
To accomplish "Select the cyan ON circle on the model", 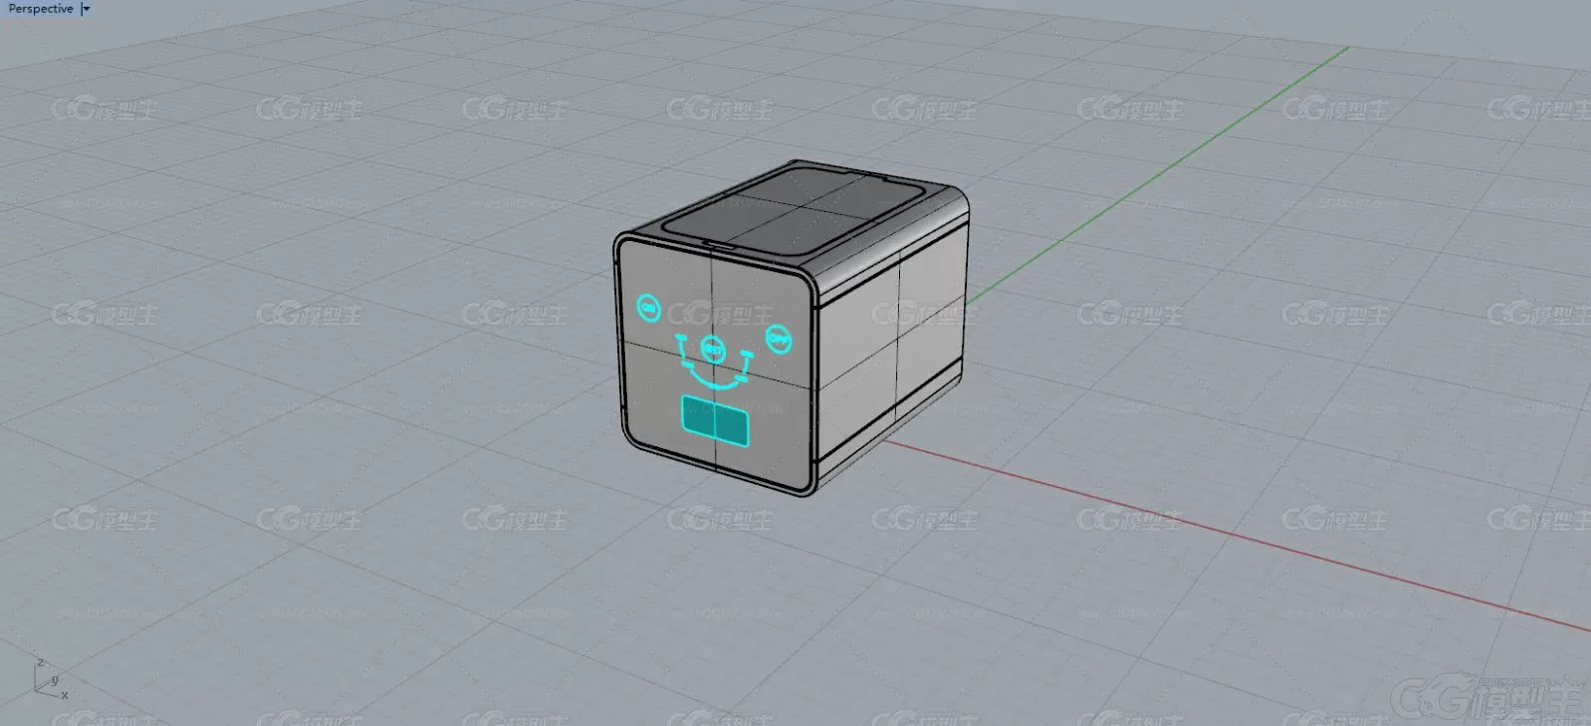I will pos(649,309).
